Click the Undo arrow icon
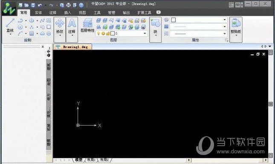This screenshot has height=164, width=275. click(40, 5)
